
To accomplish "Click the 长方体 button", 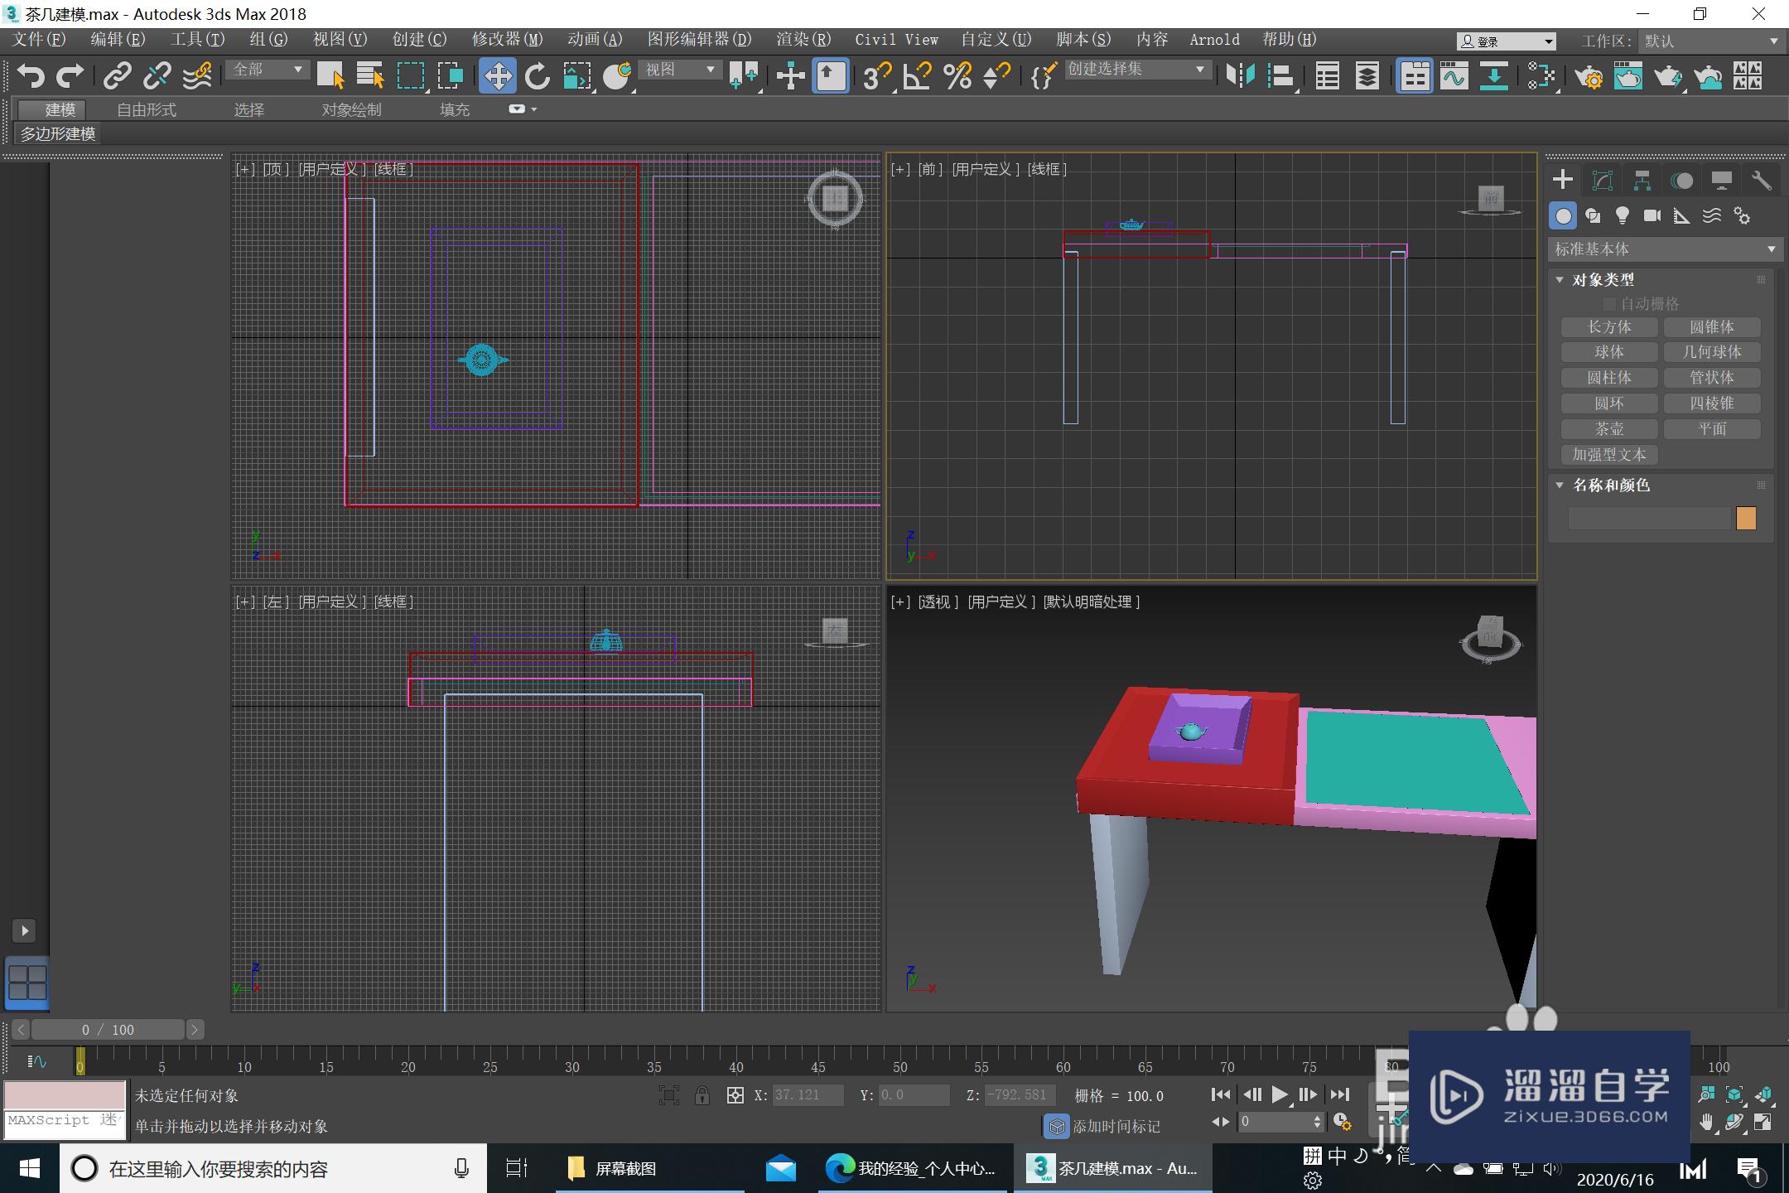I will (1609, 327).
